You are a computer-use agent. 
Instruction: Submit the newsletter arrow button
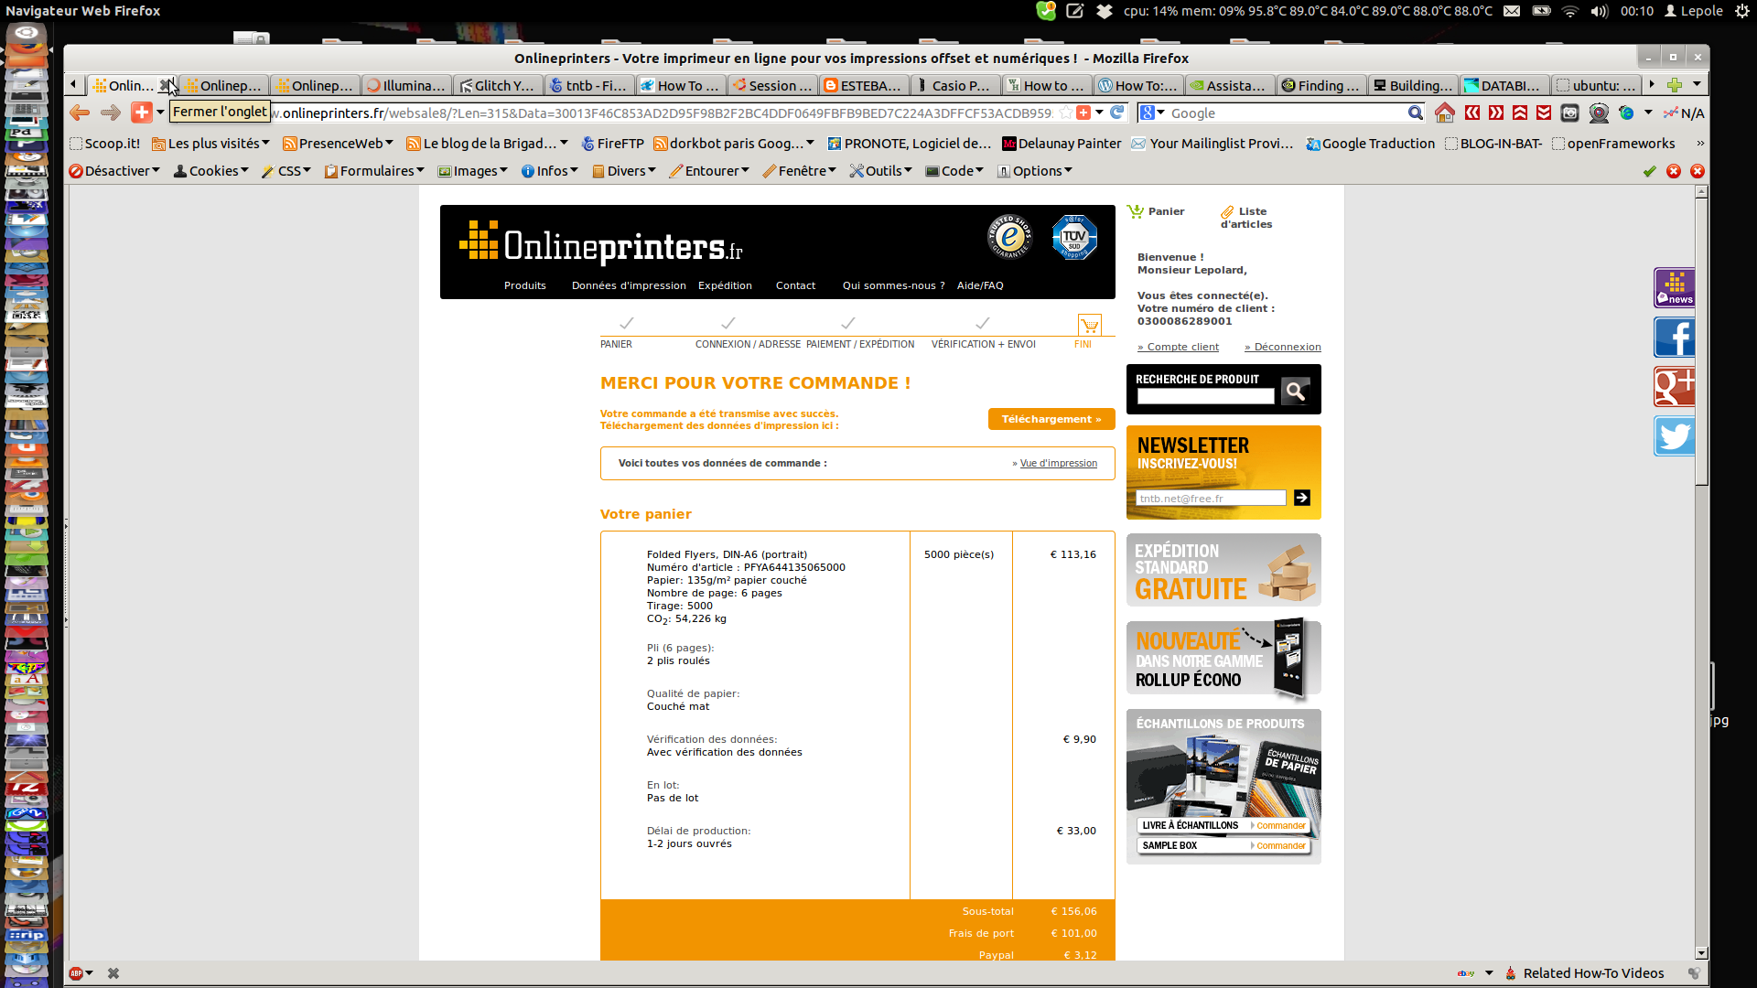click(1301, 498)
